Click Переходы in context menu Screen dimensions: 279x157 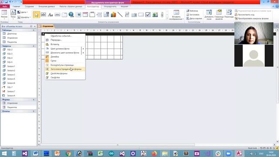[65, 40]
